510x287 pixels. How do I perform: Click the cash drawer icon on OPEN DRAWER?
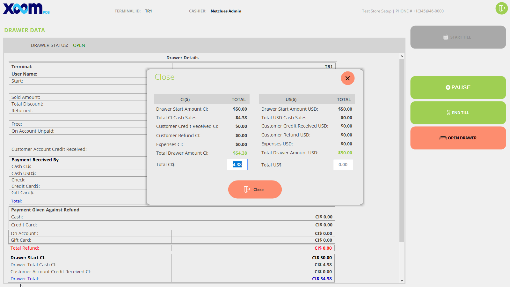pyautogui.click(x=443, y=138)
